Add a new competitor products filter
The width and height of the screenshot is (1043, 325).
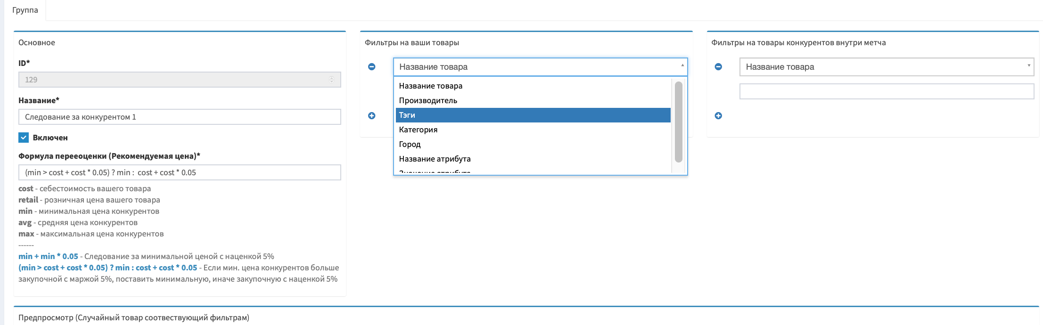718,116
